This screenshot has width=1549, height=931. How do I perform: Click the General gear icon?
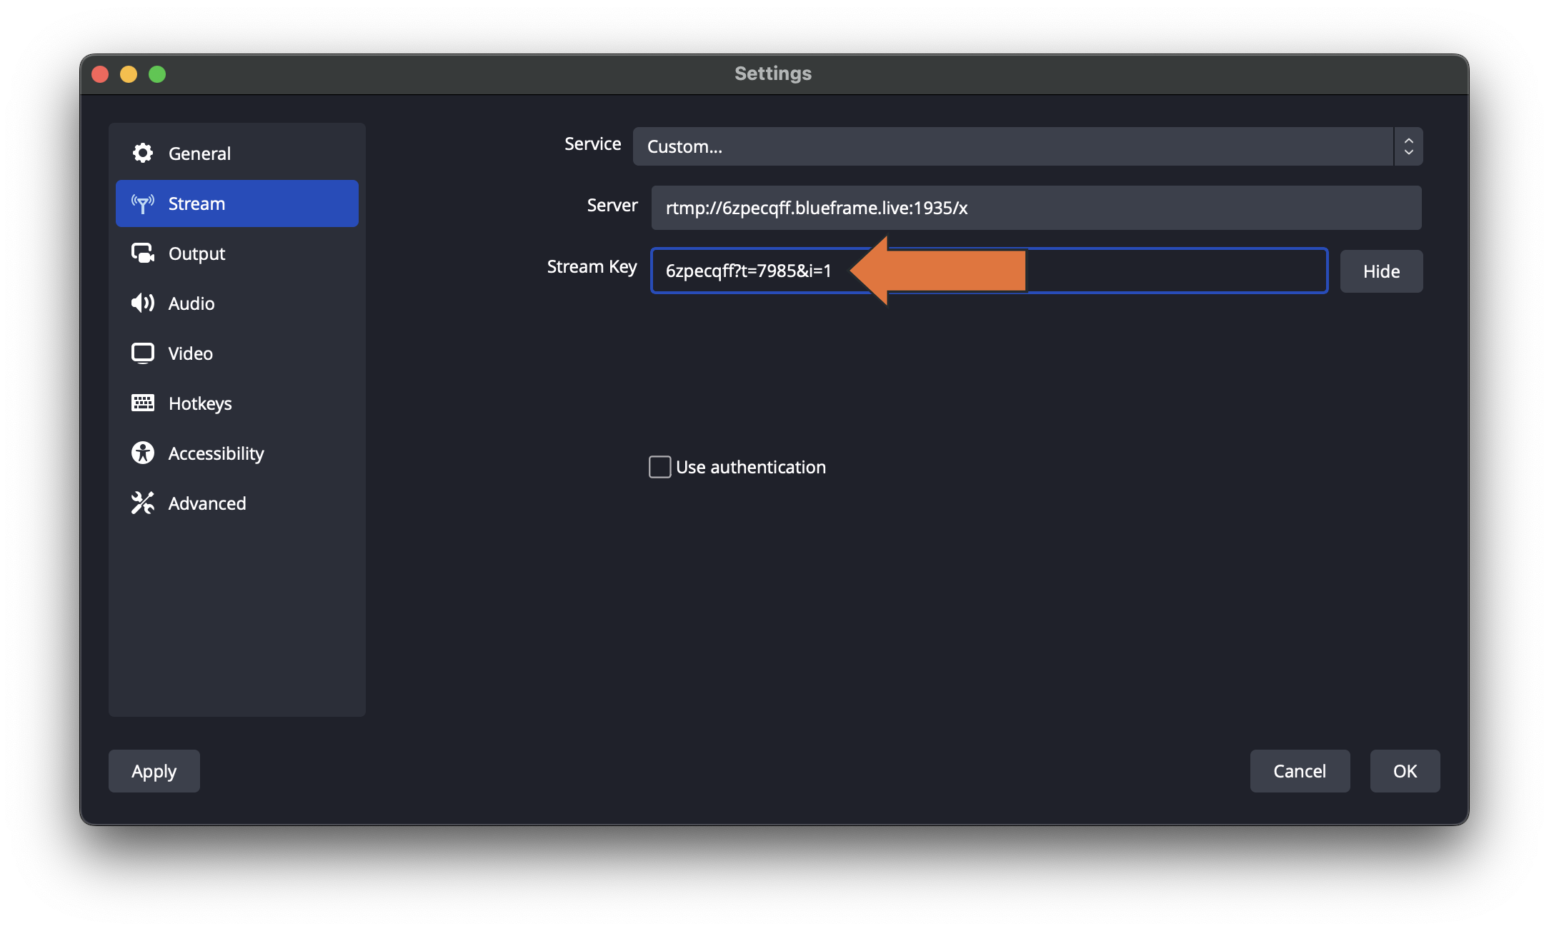pyautogui.click(x=143, y=153)
